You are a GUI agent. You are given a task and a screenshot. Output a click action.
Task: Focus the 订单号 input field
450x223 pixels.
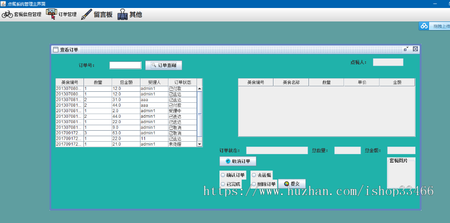[x=125, y=65]
